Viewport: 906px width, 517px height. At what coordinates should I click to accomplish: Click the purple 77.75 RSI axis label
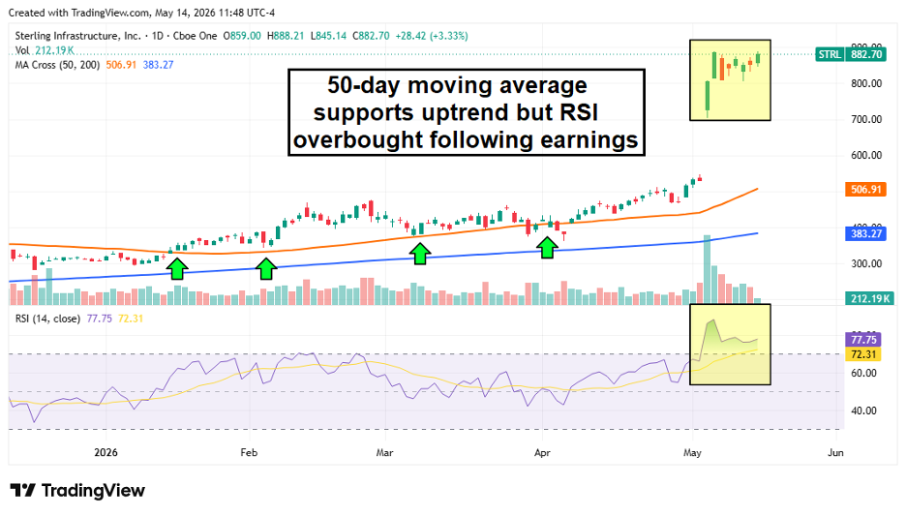tap(862, 340)
